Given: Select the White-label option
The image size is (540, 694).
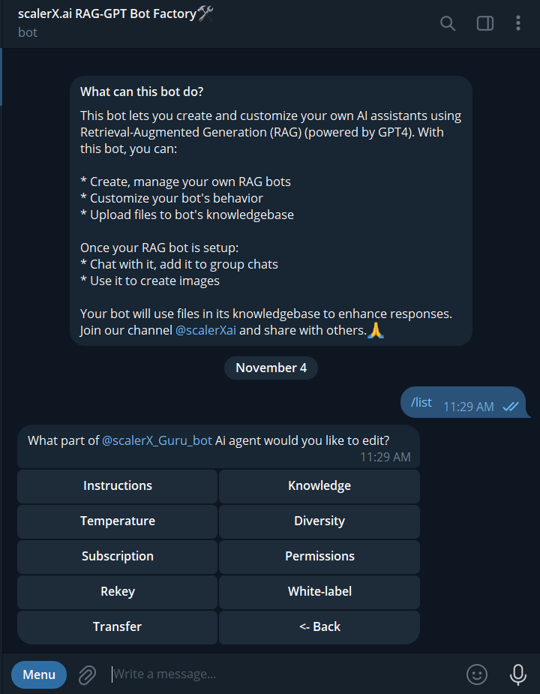Looking at the screenshot, I should [319, 592].
